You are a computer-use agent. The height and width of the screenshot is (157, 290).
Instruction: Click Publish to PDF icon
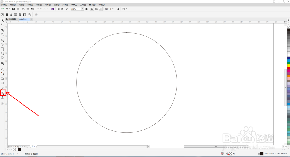coord(67,9)
